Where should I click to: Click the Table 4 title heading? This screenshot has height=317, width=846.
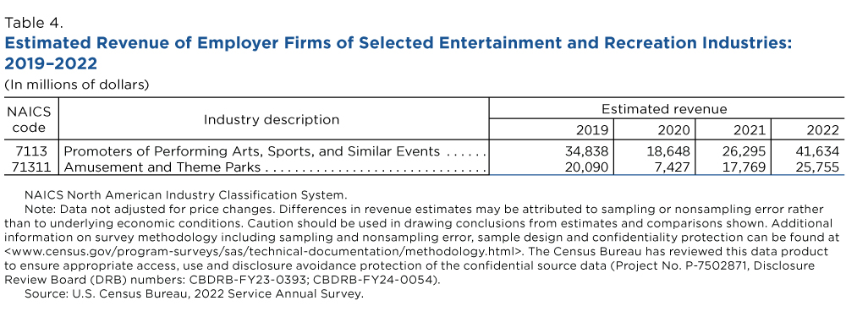[x=398, y=53]
